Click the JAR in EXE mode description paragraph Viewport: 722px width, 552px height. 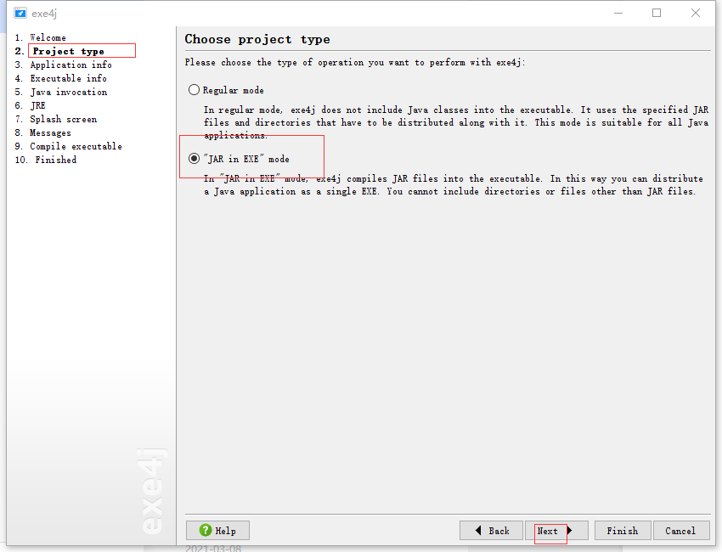[454, 184]
